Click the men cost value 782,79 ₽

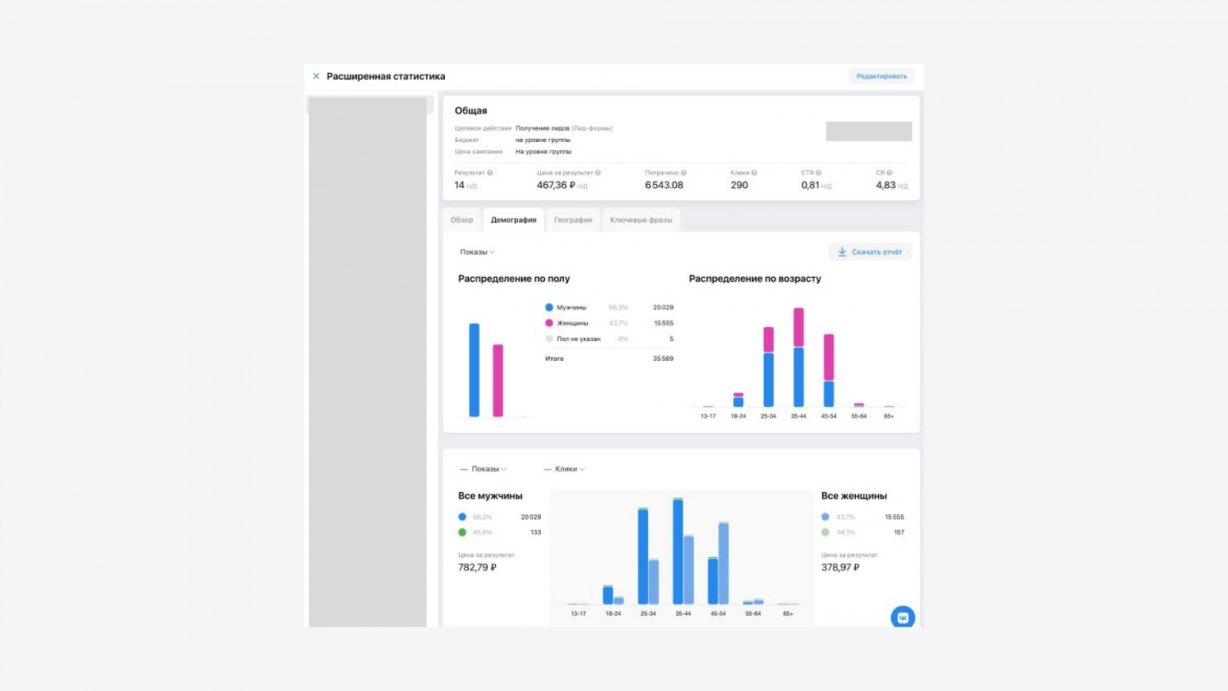tap(477, 567)
